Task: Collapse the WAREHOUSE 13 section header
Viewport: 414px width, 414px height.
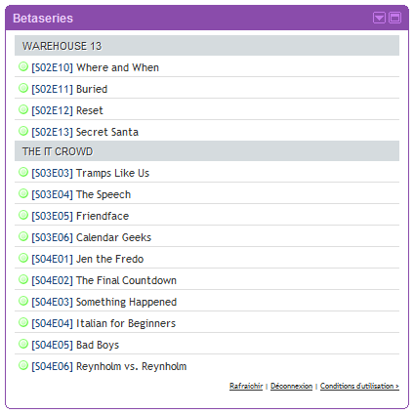Action: 207,46
